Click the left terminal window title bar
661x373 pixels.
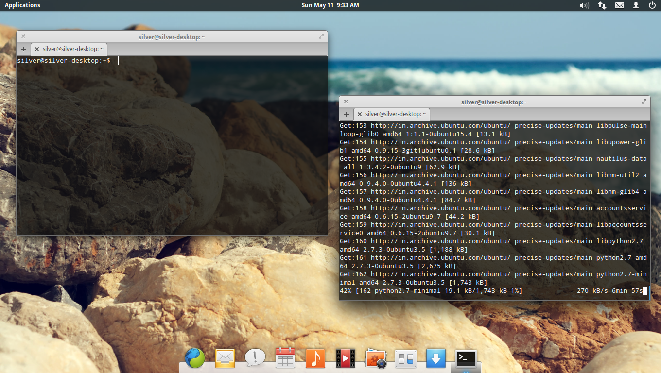(x=172, y=36)
